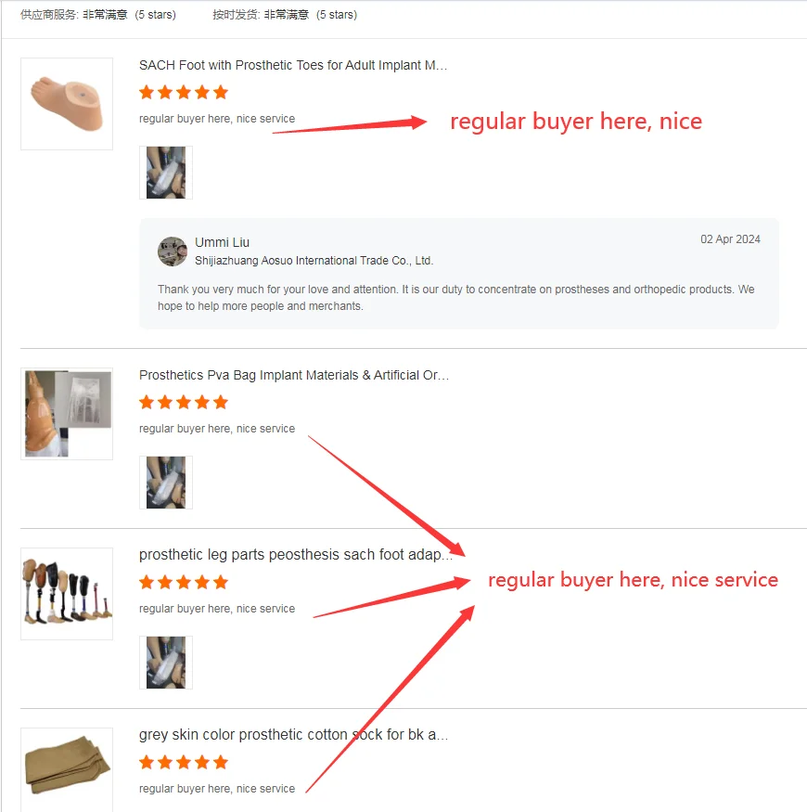View review photo under SACH Foot review
This screenshot has width=807, height=812.
(166, 173)
